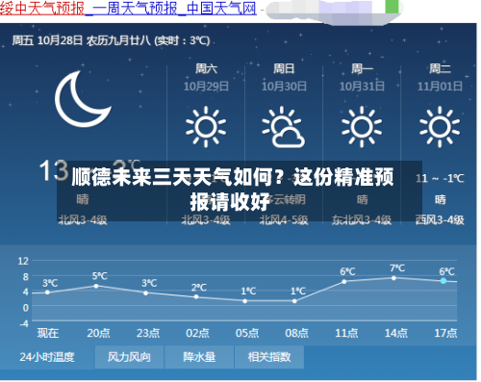Select the 10月30日 date label
The height and width of the screenshot is (382, 481).
tap(284, 87)
